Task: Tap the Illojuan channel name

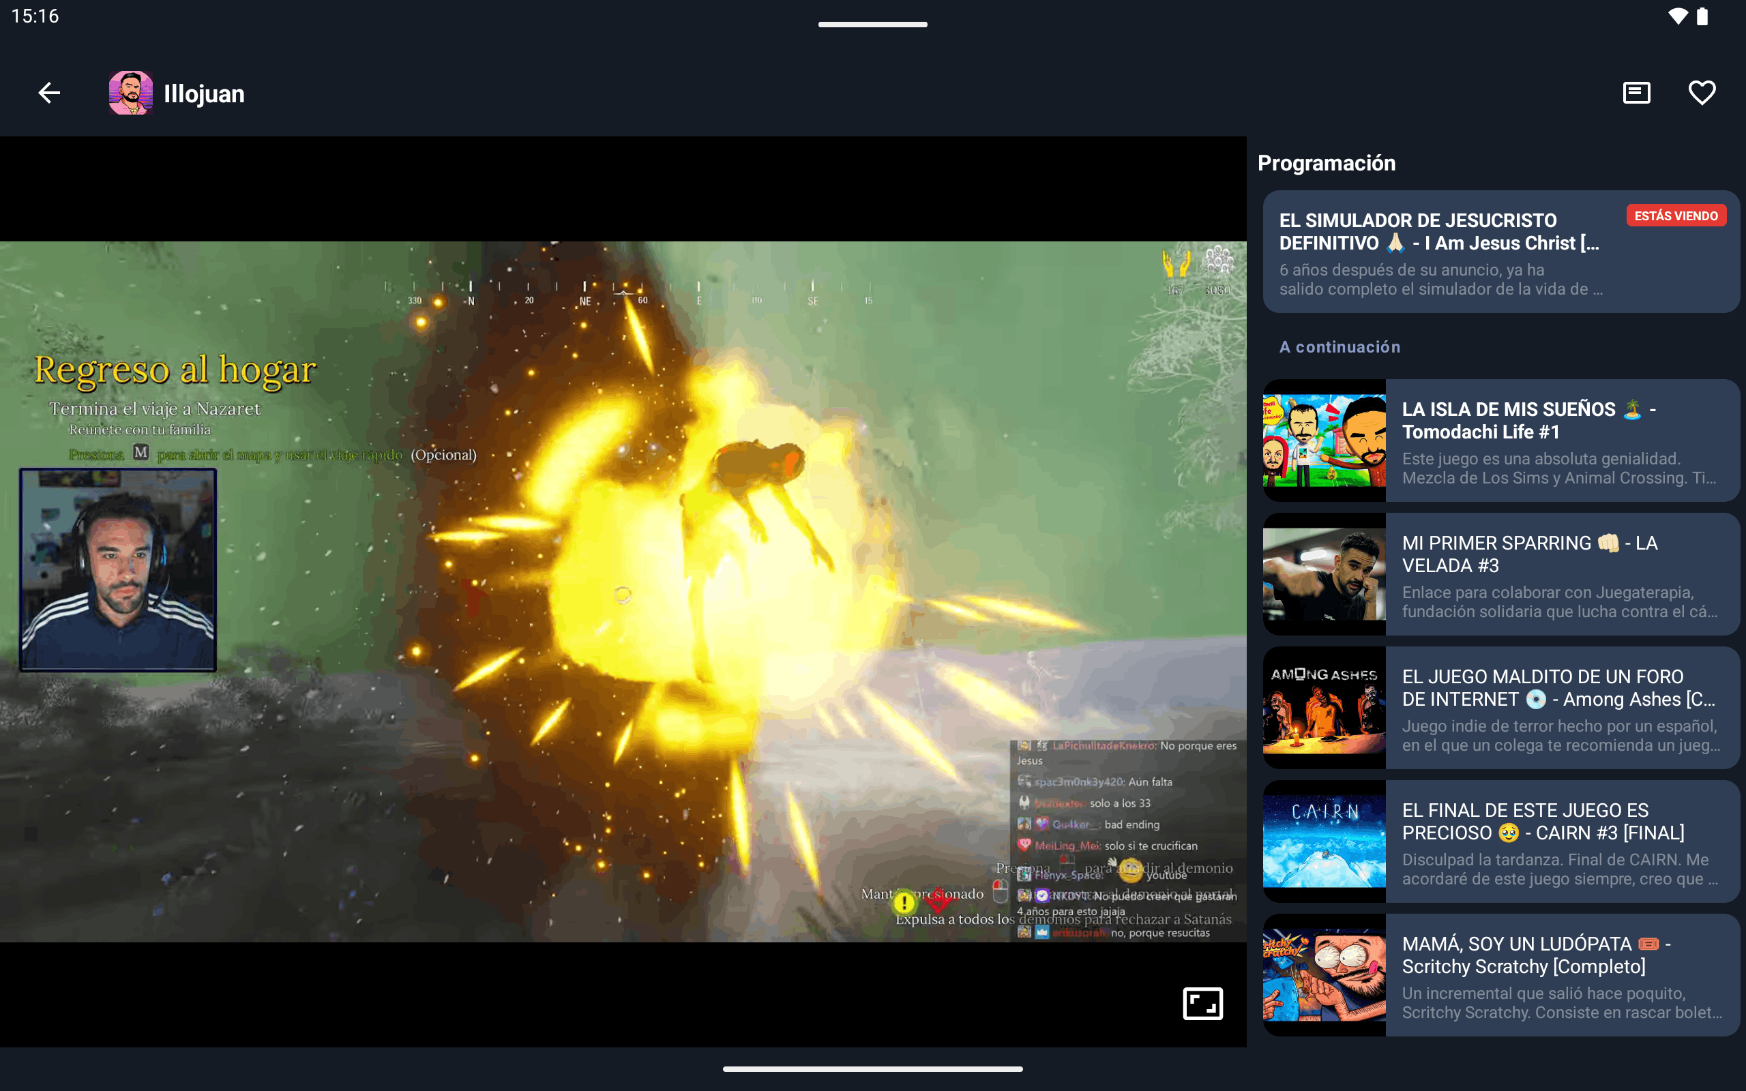Action: point(204,94)
